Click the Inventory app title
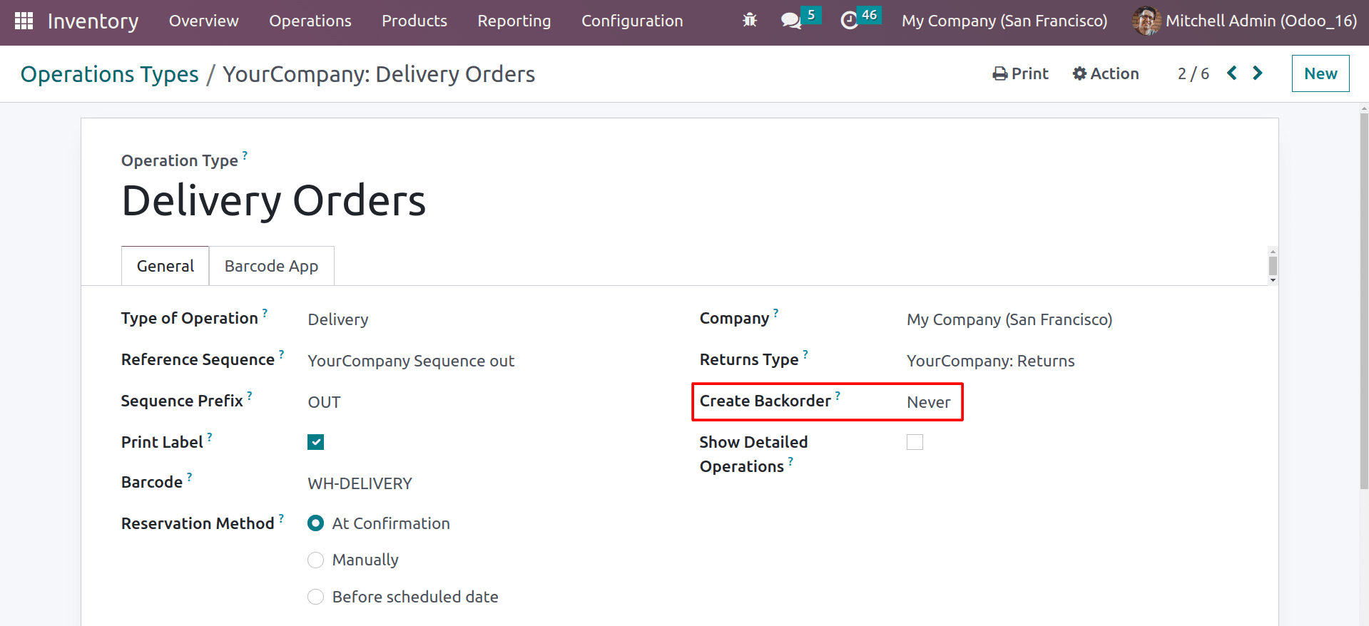Screen dimensions: 1369x626 point(93,21)
